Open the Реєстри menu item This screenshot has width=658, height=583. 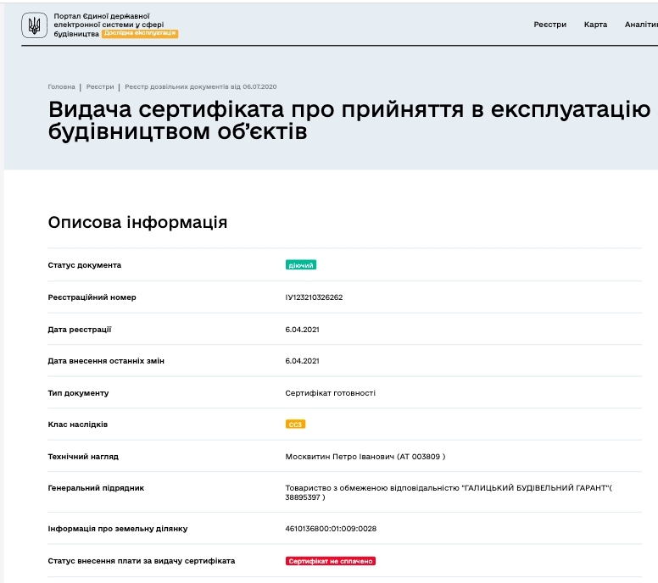pos(549,25)
